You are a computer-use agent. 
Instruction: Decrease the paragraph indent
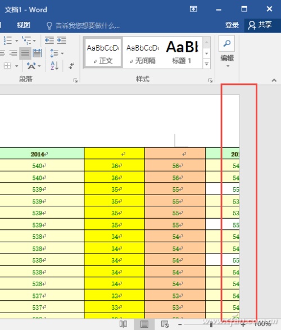[x=49, y=40]
